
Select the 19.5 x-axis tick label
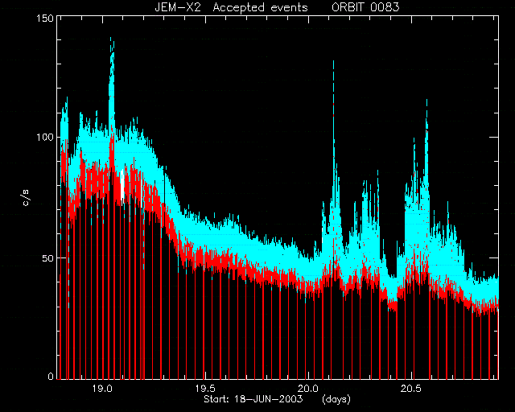coord(205,389)
